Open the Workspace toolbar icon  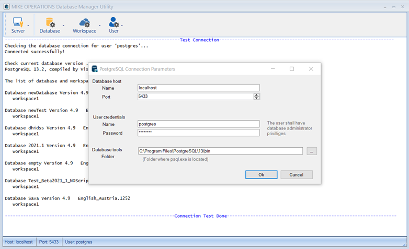click(x=84, y=25)
